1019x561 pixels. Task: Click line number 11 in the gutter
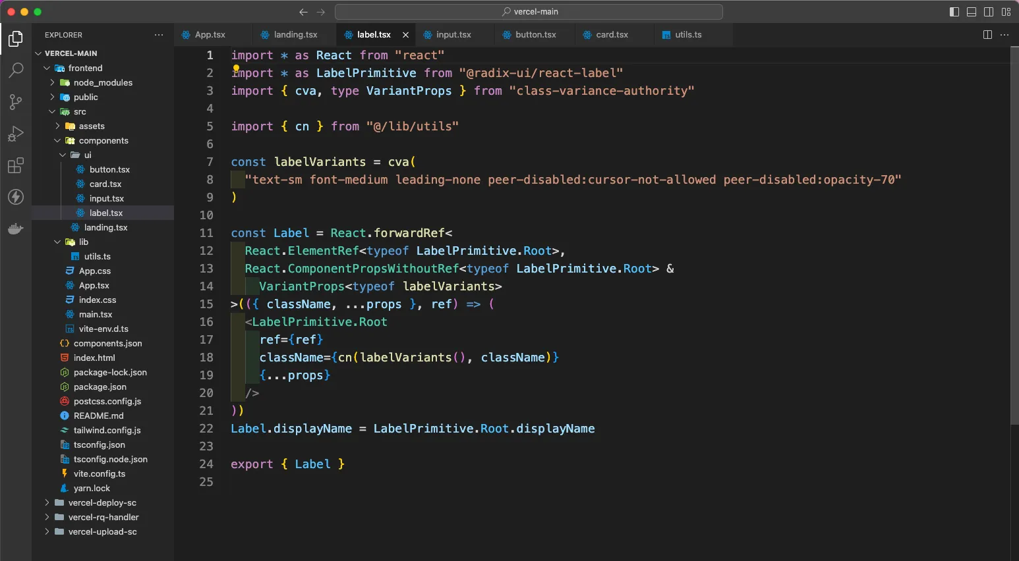point(206,233)
